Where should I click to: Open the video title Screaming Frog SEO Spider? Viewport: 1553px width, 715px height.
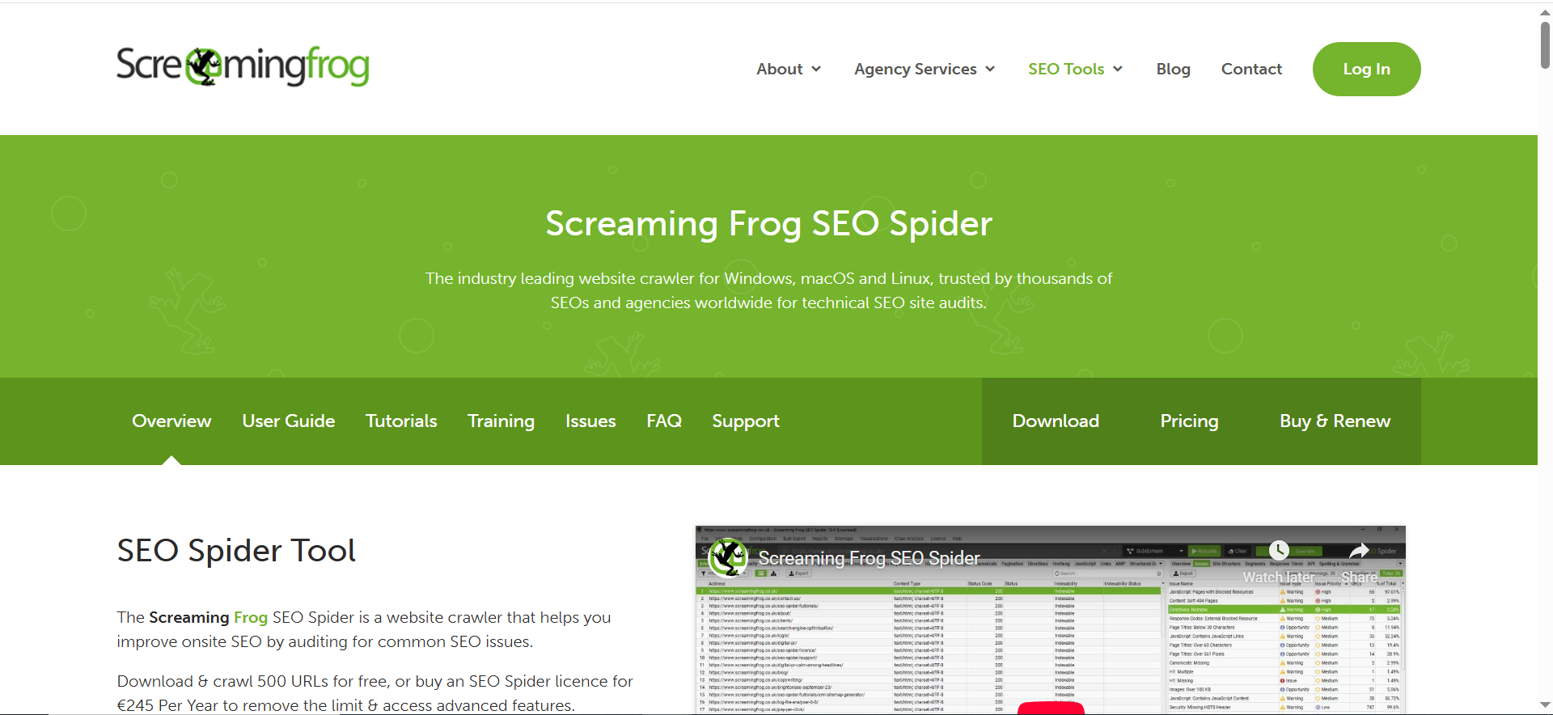(x=869, y=558)
